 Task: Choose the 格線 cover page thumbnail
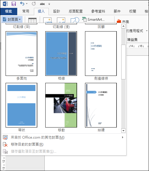(x=61, y=53)
